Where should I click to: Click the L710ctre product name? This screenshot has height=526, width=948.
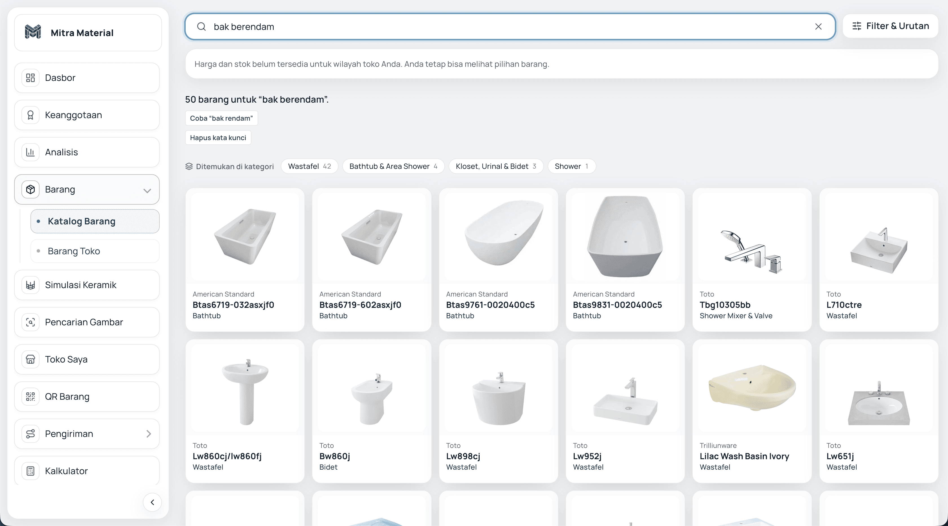coord(844,305)
